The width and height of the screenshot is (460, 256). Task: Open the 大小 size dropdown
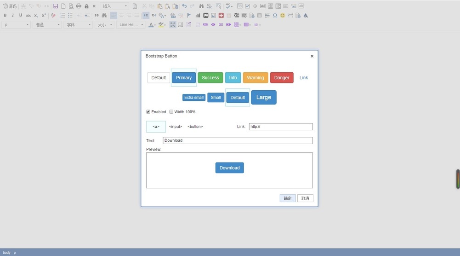coord(104,25)
